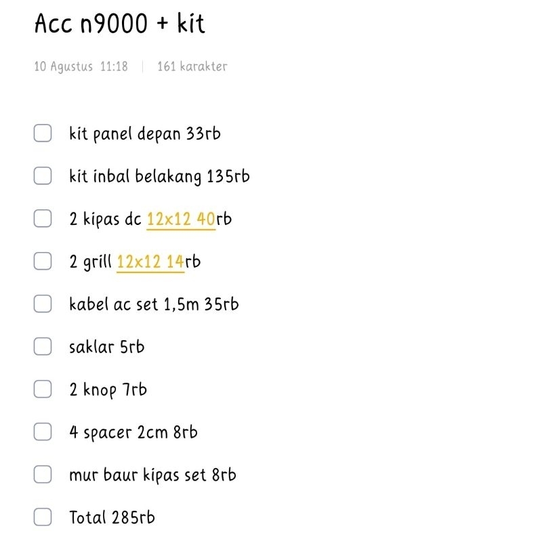Check the 'Total 285rb' checkbox

click(43, 518)
